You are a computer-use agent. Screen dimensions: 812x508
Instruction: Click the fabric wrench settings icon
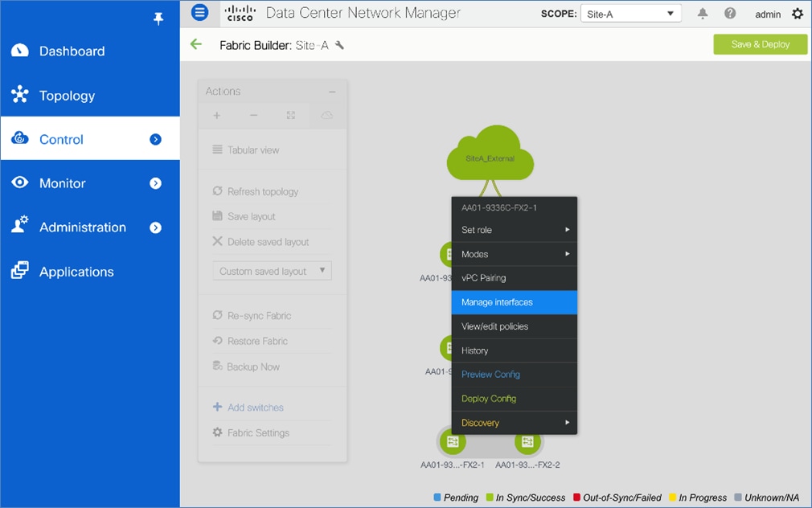pos(340,46)
